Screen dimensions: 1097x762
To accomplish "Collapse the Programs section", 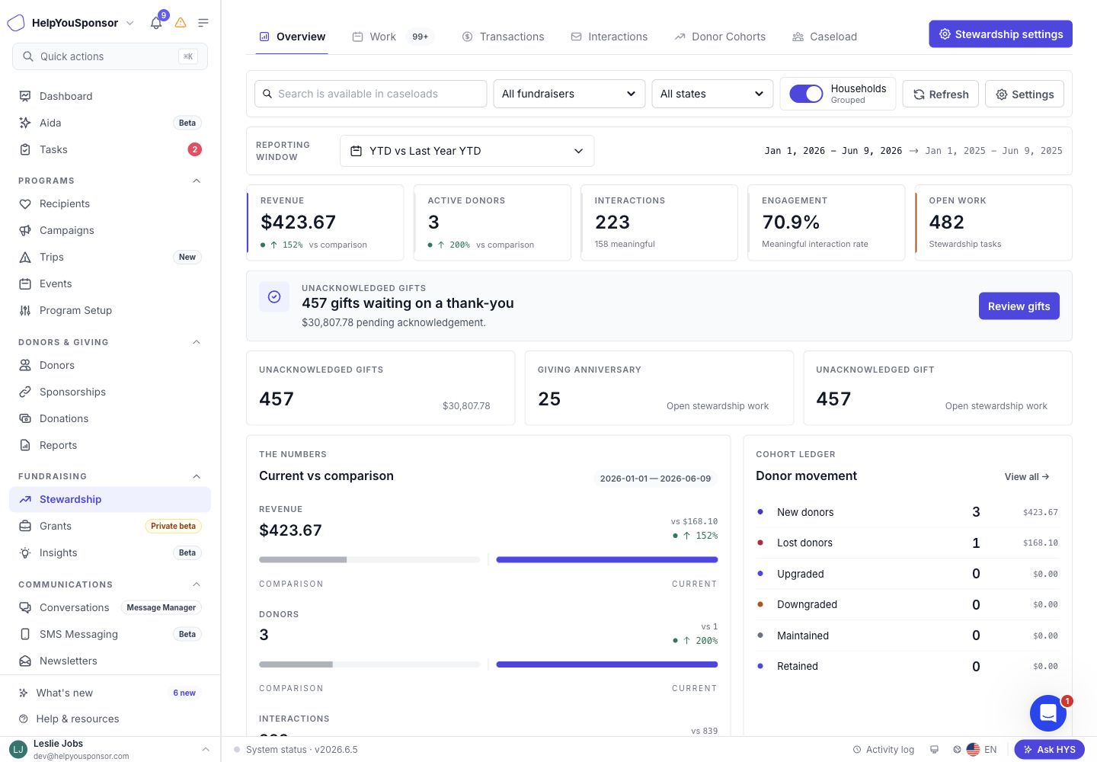I will click(197, 181).
